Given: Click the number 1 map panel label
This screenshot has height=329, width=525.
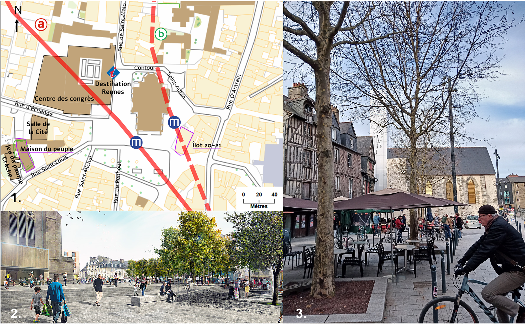Looking at the screenshot, I should pos(16,198).
